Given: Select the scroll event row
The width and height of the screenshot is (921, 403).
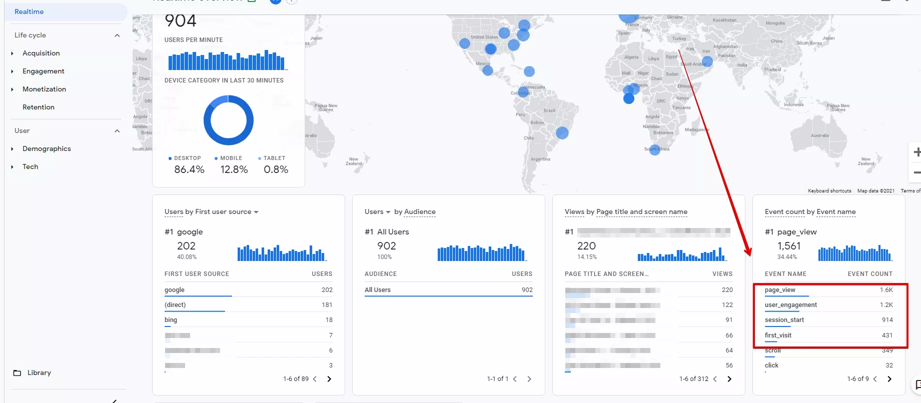Looking at the screenshot, I should (829, 350).
